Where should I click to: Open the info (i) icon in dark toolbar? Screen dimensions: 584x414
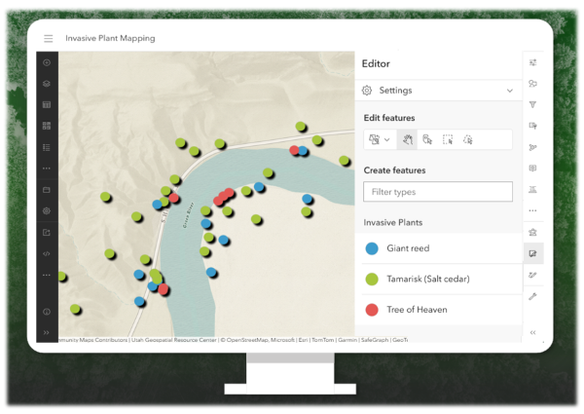click(47, 312)
